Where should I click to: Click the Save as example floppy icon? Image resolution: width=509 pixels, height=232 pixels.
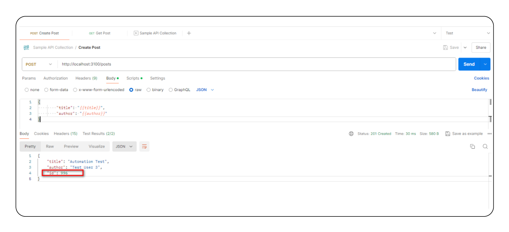pos(448,133)
